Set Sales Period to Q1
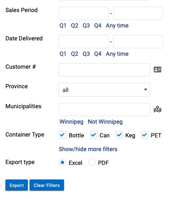Screen dimensions: 193x199 63,25
